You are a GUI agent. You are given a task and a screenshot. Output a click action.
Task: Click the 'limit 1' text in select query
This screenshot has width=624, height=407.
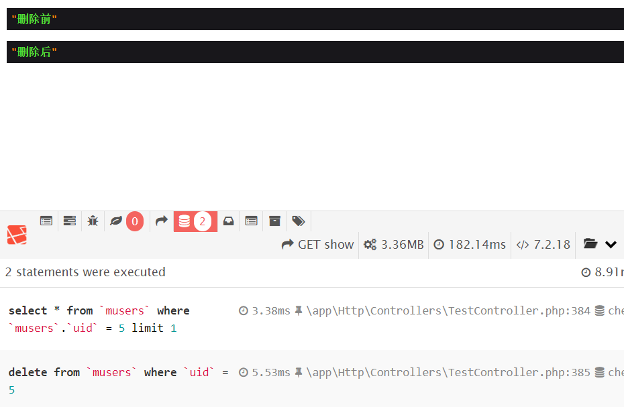(x=154, y=329)
